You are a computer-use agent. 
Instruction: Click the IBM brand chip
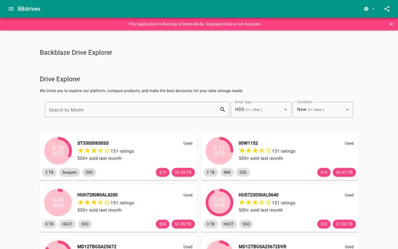[227, 172]
